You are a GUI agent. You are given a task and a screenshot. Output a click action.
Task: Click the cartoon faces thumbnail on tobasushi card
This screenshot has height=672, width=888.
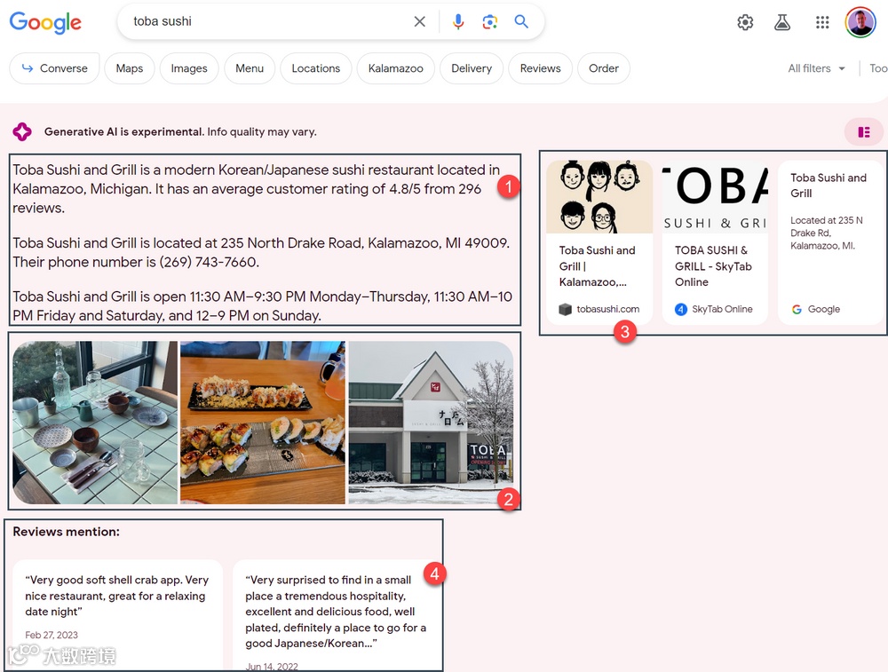coord(599,196)
